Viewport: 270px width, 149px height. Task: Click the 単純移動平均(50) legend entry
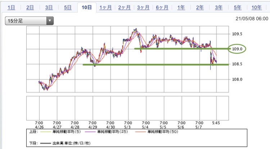163,132
